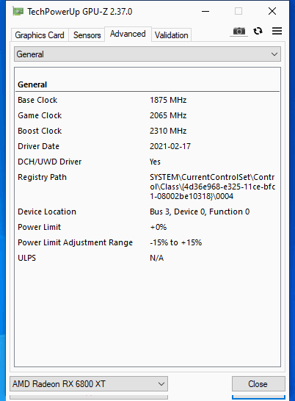The image size is (295, 401).
Task: Select the 1875 MHz value
Action: pyautogui.click(x=168, y=100)
